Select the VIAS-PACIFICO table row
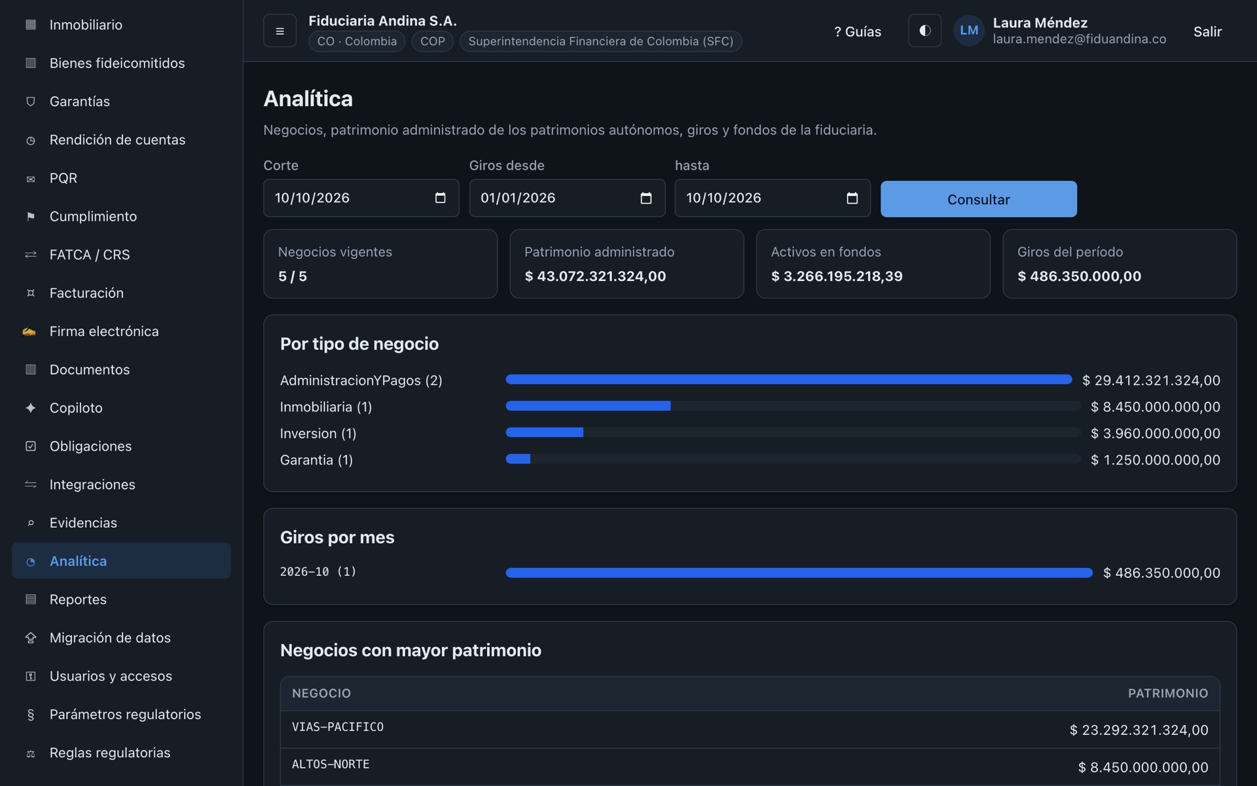The height and width of the screenshot is (786, 1257). (x=750, y=730)
